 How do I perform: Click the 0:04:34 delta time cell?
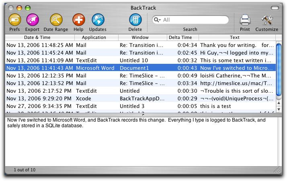tap(187, 45)
